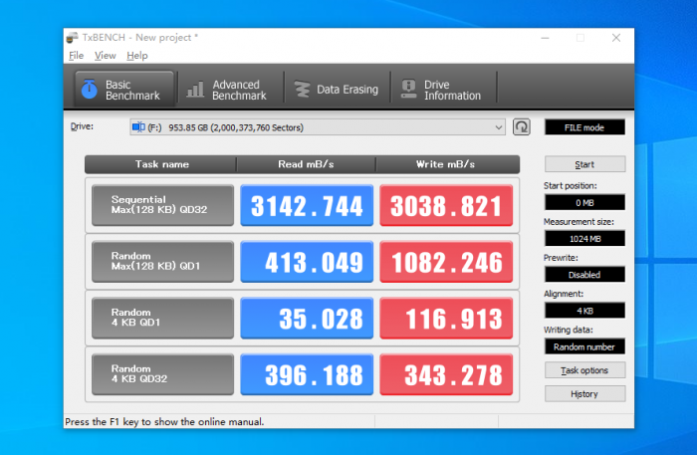
Task: Toggle the FILE mode button
Action: 584,127
